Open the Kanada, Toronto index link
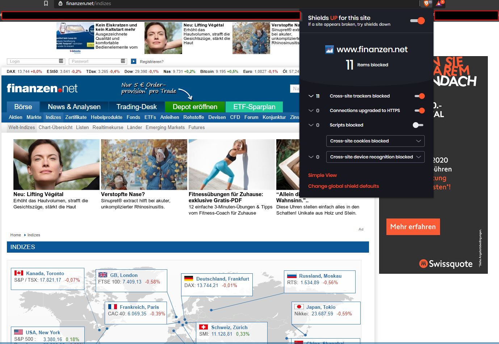 45,273
